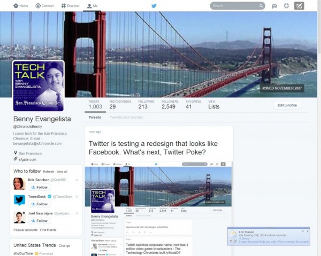Viewport: 321px width, 256px height.
Task: Click Joel Gascoigne avatar
Action: 19,217
